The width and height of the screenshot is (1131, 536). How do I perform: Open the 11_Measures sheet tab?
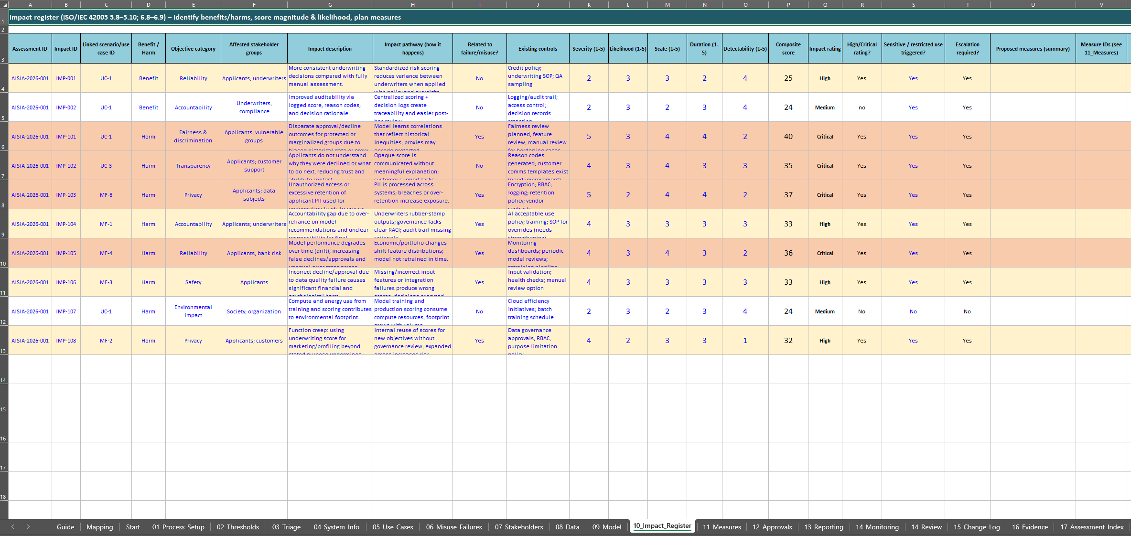[x=722, y=527]
